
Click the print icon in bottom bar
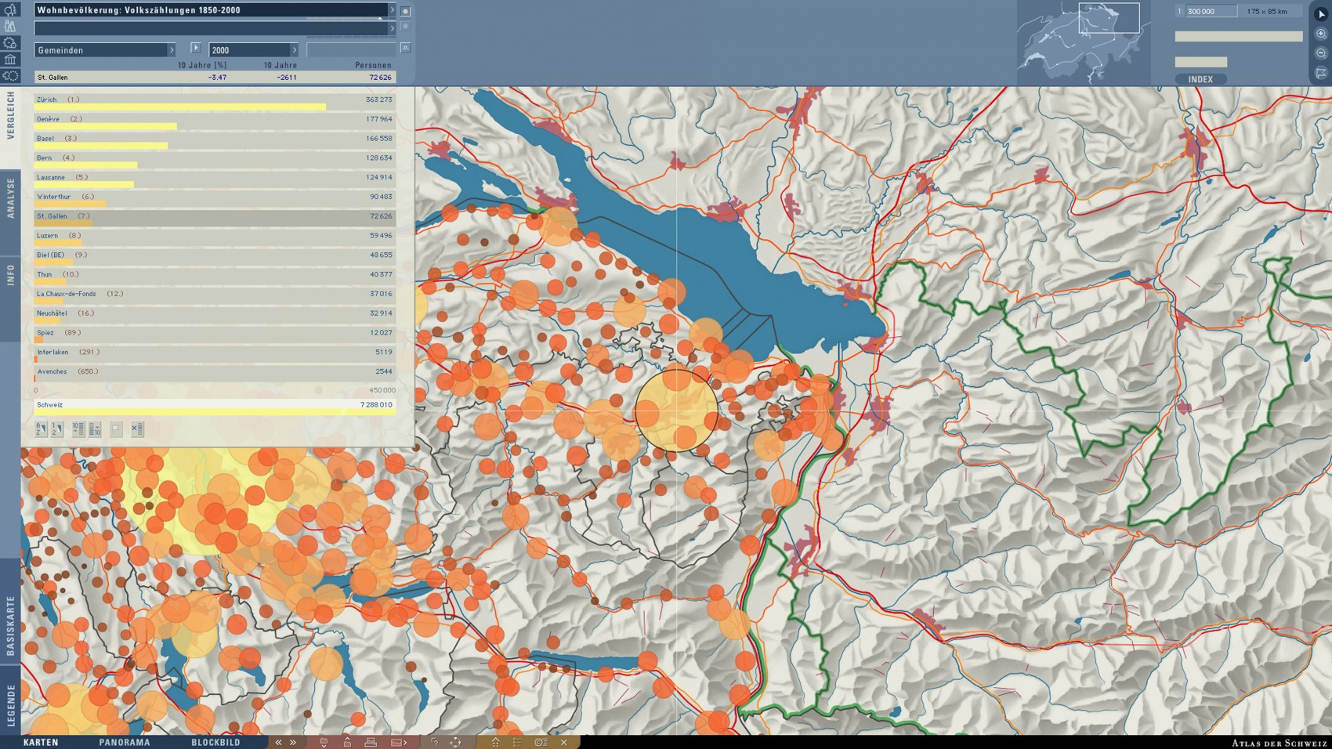pos(371,742)
